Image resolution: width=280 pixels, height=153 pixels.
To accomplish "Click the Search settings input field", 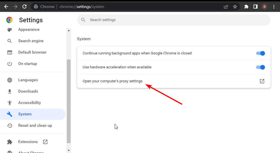I will [x=174, y=20].
